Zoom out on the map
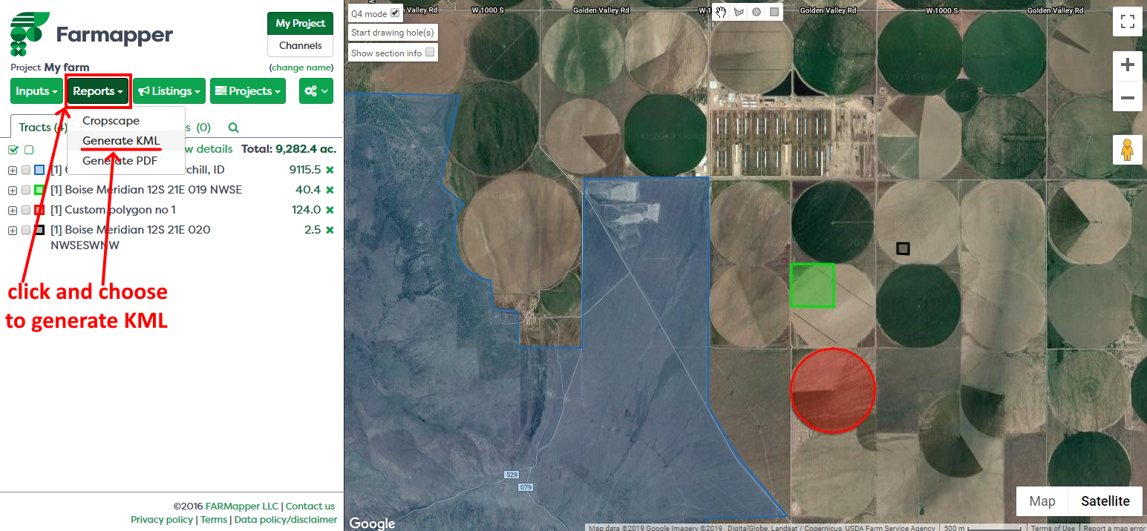This screenshot has width=1147, height=531. 1127,97
